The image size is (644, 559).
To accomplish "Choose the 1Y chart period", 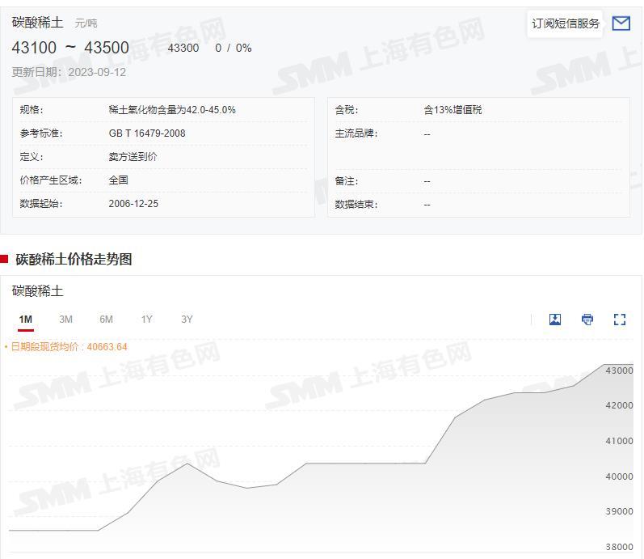I will click(x=146, y=320).
